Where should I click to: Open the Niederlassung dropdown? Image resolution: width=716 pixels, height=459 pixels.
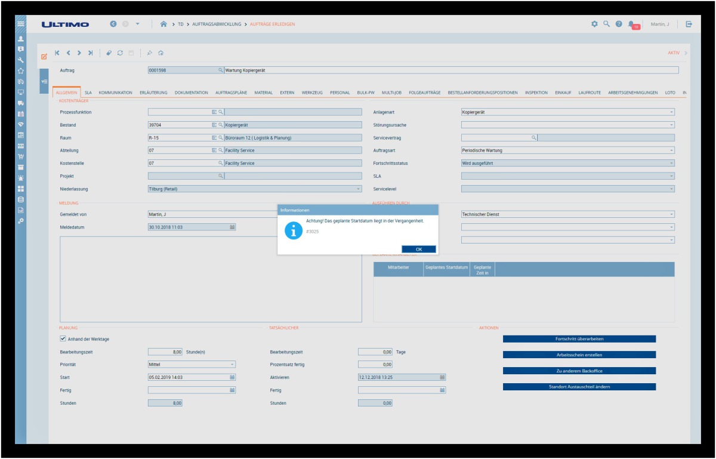click(358, 189)
